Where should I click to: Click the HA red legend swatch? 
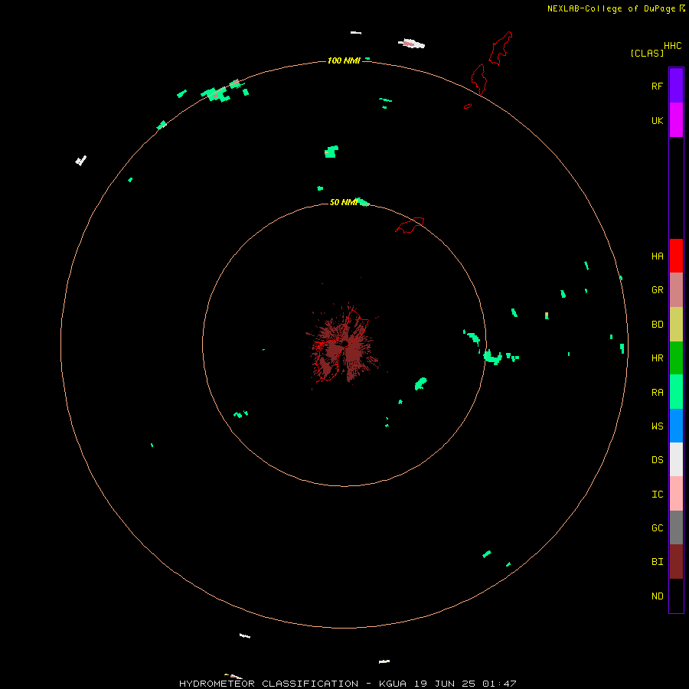tap(676, 256)
